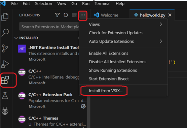Switch to the helloworld.py tab
The image size is (187, 128).
click(x=152, y=15)
